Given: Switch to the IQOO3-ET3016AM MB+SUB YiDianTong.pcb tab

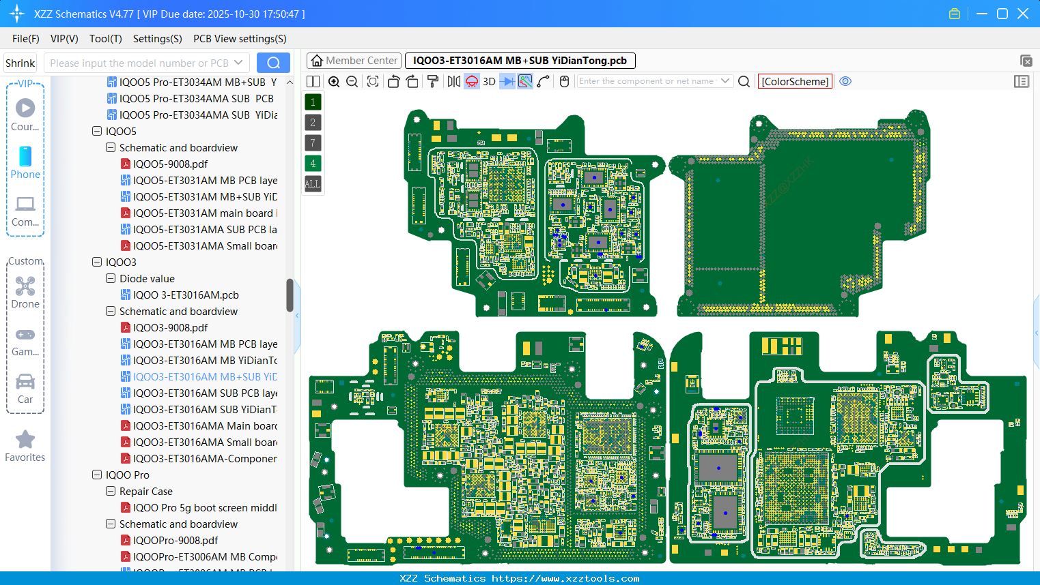Looking at the screenshot, I should [520, 61].
